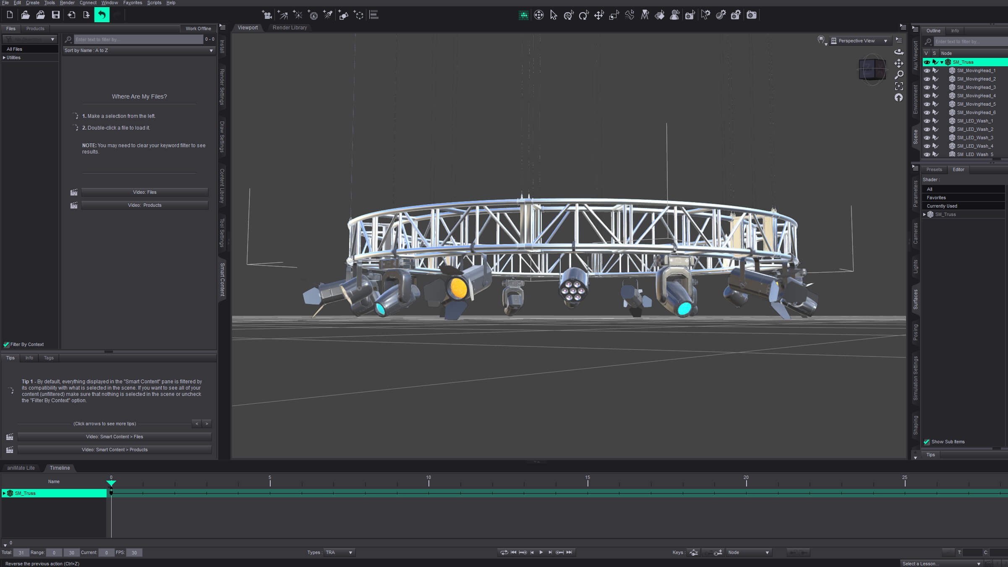The image size is (1008, 567).
Task: Select the Universal tool icon
Action: (569, 16)
